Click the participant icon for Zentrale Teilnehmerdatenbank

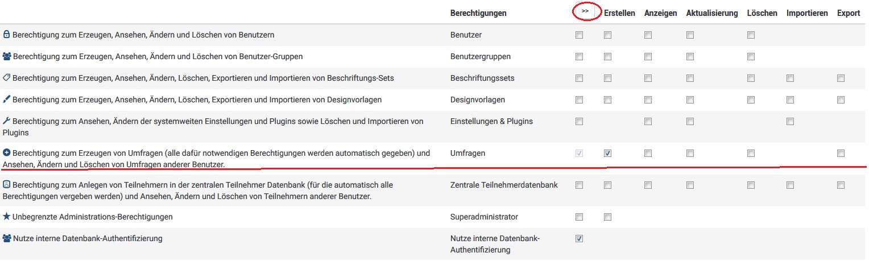coord(6,185)
